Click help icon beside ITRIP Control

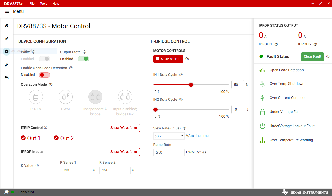pos(46,128)
